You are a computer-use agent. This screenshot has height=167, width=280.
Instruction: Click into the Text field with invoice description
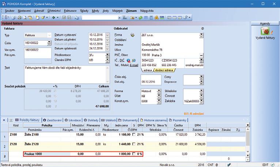(x=65, y=74)
